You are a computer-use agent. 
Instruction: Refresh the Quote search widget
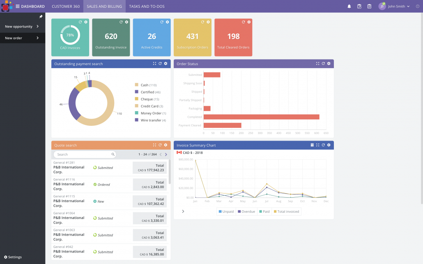pyautogui.click(x=160, y=145)
